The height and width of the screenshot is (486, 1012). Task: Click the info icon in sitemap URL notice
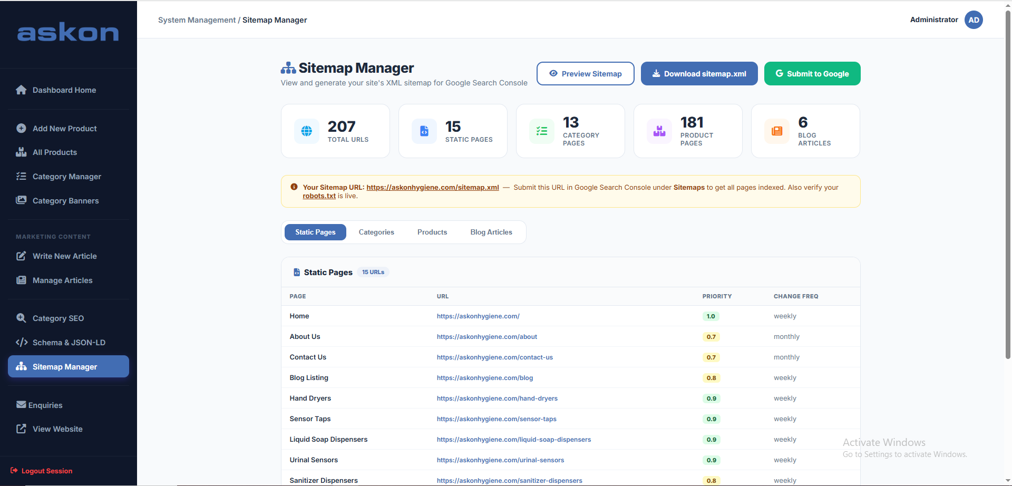point(294,187)
